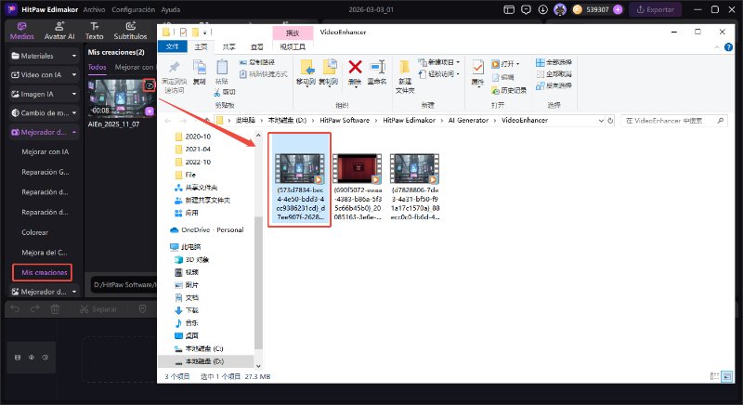This screenshot has width=743, height=405.
Task: Click the layout icon in Edimakor title bar
Action: click(509, 9)
